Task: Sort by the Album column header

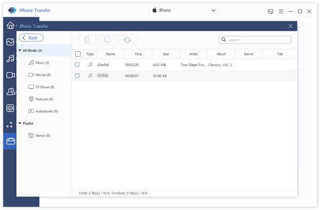Action: click(x=221, y=54)
